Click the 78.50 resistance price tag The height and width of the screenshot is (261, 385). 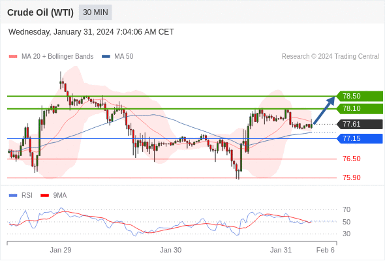[x=360, y=96]
